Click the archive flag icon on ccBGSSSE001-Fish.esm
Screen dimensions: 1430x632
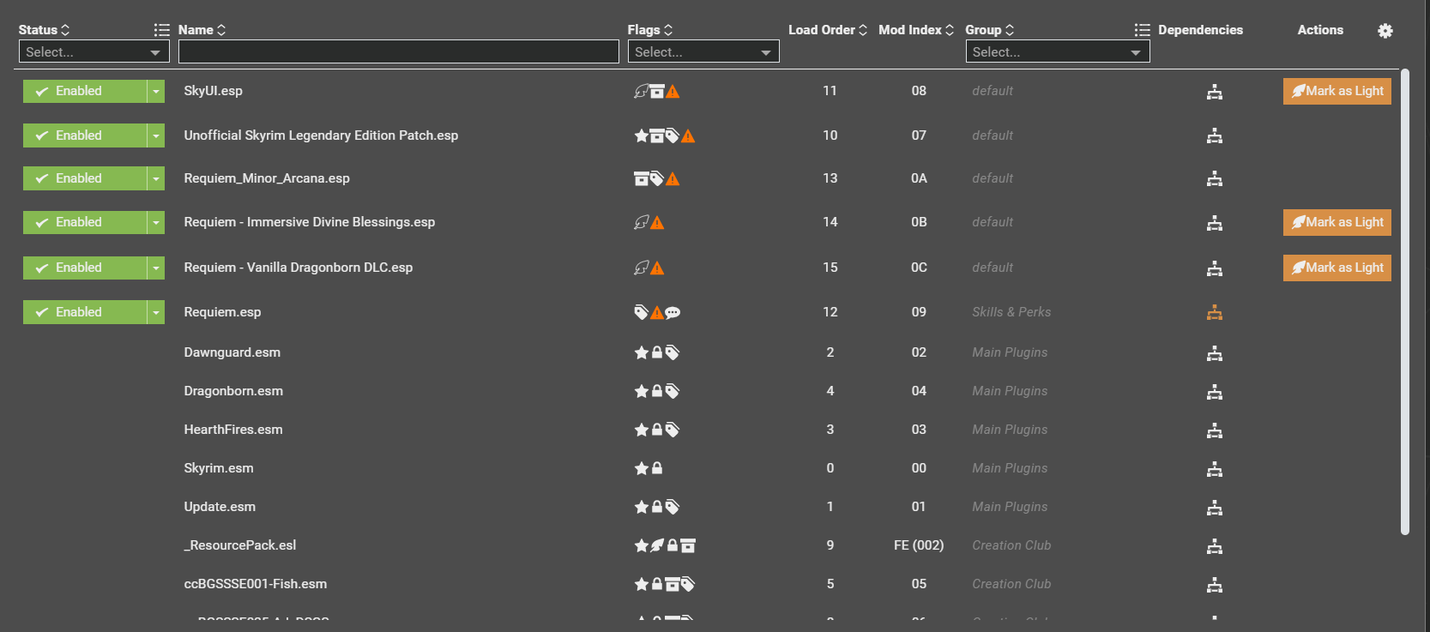(673, 584)
